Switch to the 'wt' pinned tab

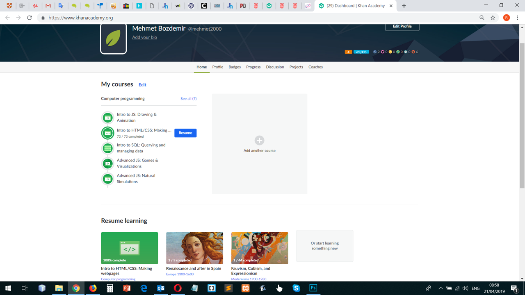[178, 6]
